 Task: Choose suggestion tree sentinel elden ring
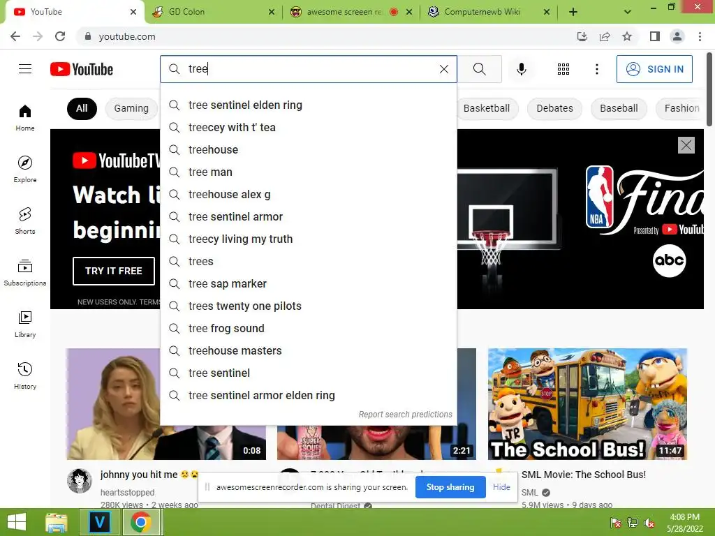(x=309, y=105)
